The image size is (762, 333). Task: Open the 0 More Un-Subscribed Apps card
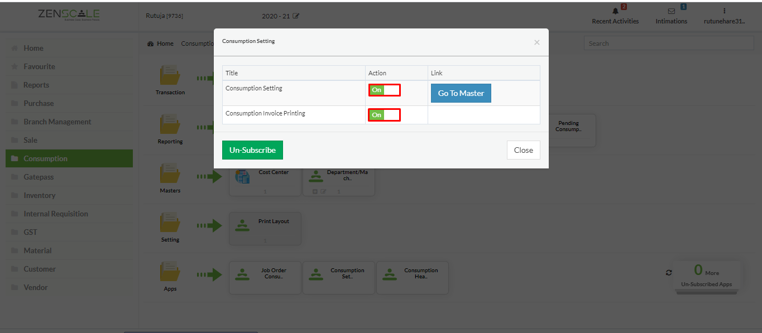tap(706, 276)
